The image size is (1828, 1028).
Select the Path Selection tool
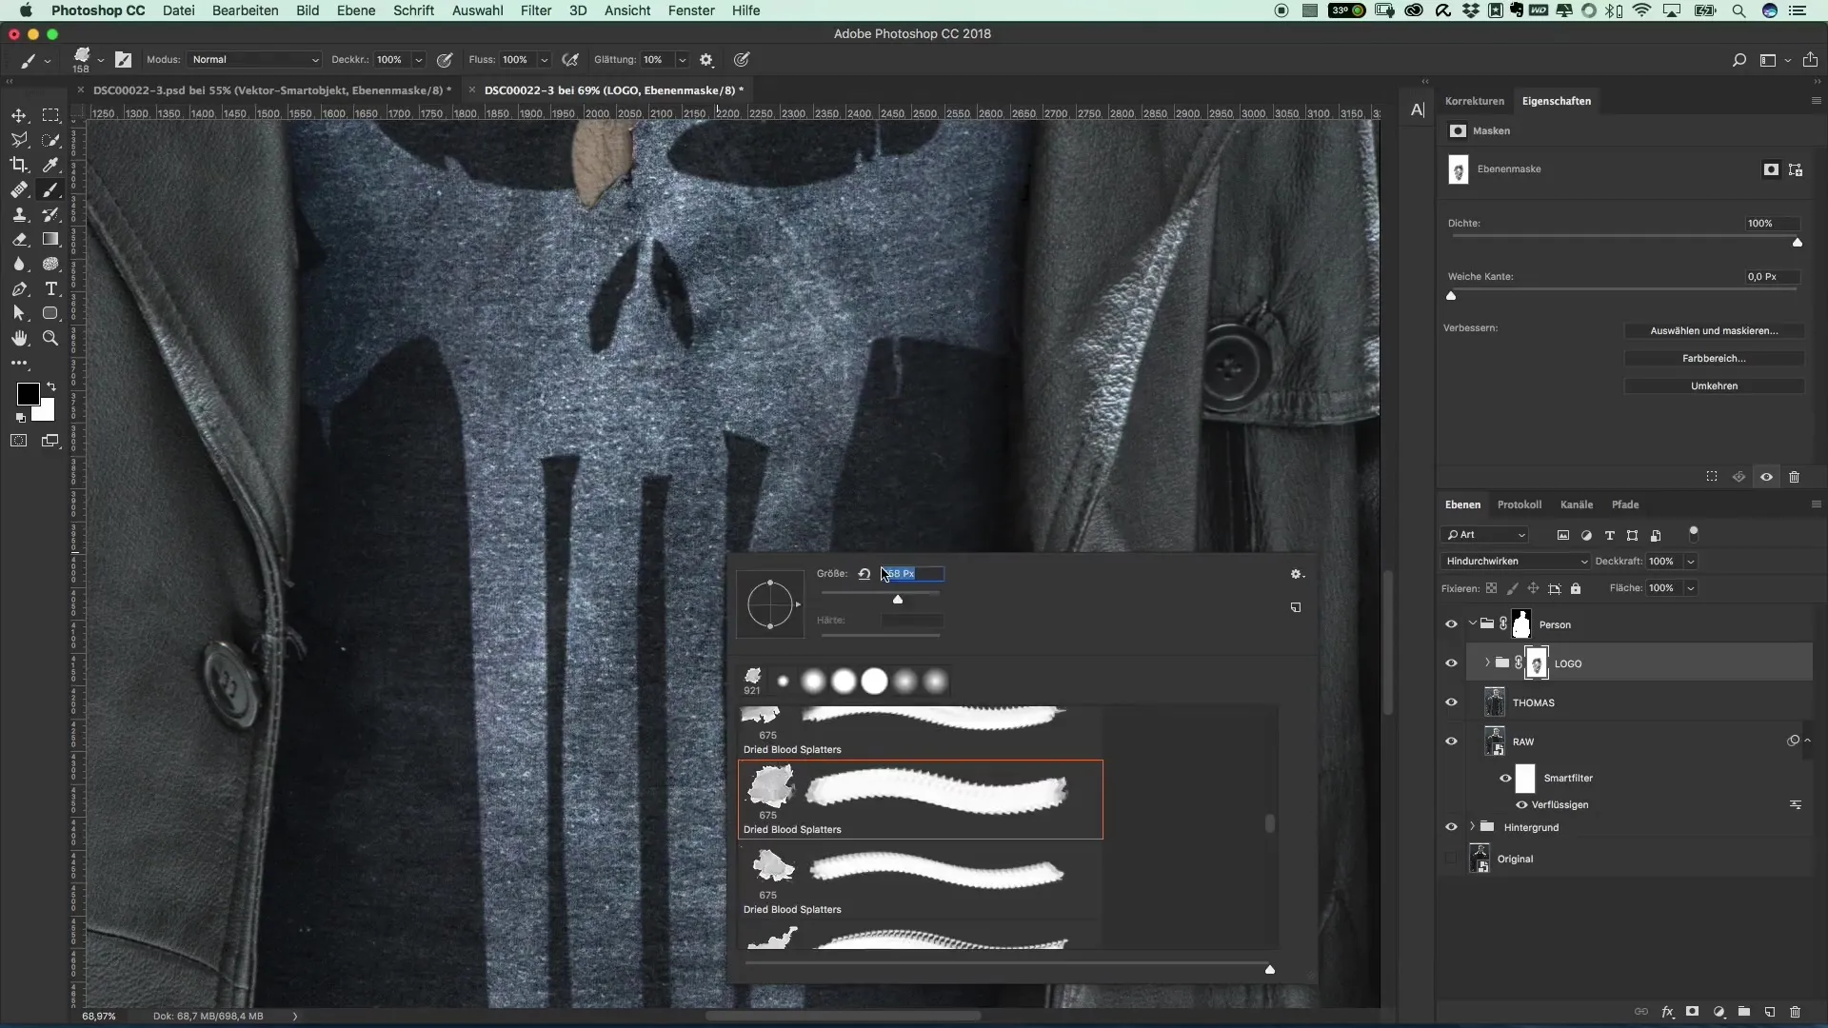[19, 313]
